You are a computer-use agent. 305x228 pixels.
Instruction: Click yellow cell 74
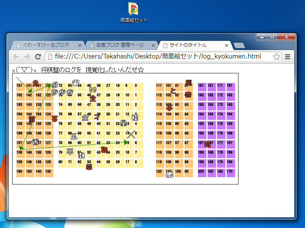click(62, 106)
